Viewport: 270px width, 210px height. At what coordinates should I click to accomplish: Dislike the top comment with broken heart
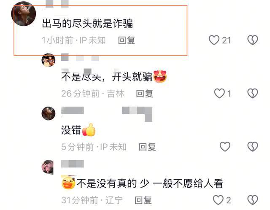(x=253, y=40)
